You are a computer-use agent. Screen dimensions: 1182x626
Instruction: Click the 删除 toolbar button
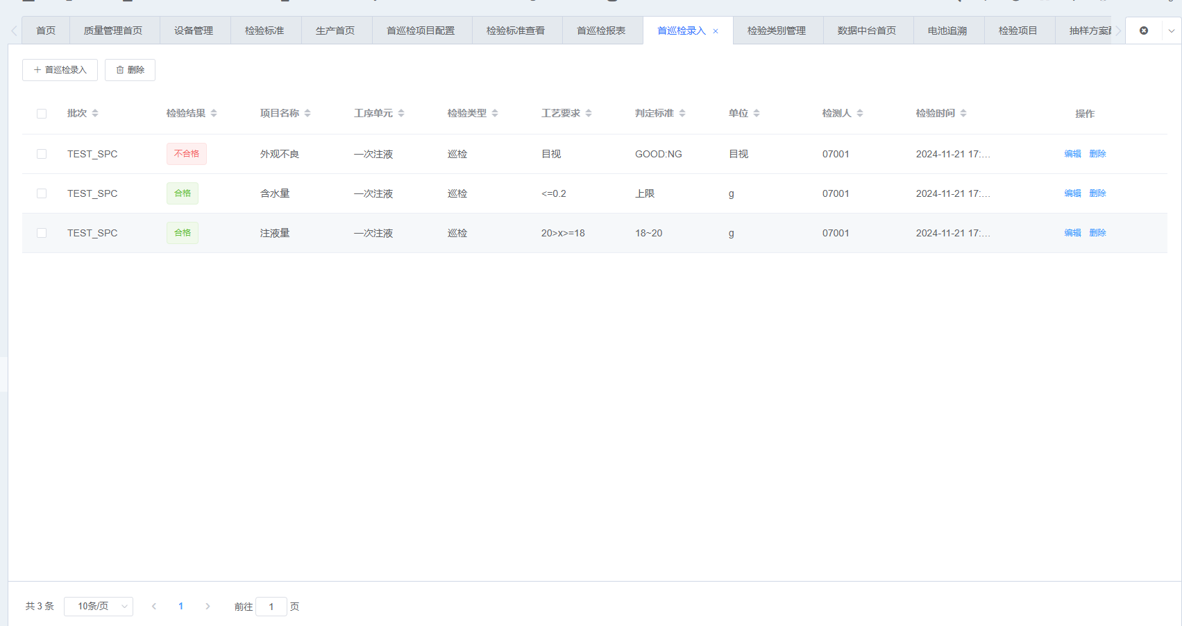click(x=130, y=70)
